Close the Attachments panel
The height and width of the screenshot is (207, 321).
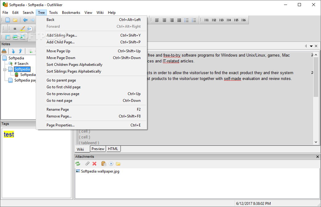pos(318,157)
